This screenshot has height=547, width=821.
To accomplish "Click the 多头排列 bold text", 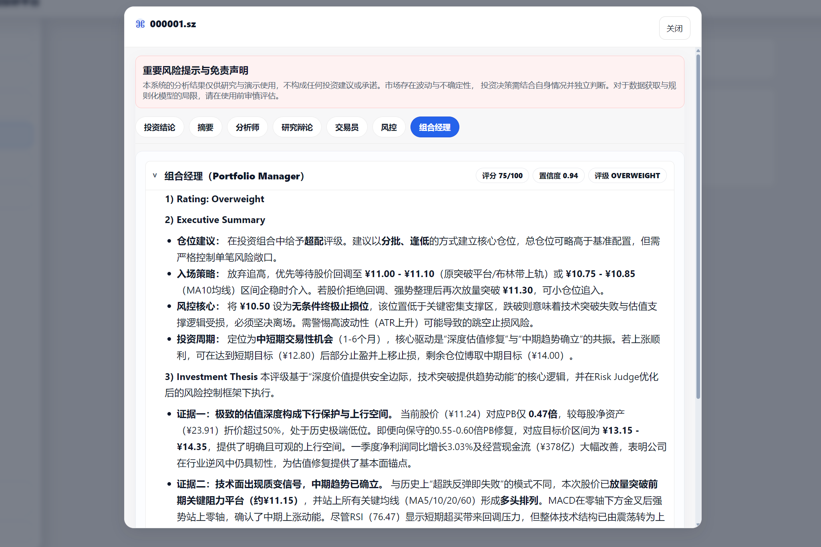I will pos(519,501).
